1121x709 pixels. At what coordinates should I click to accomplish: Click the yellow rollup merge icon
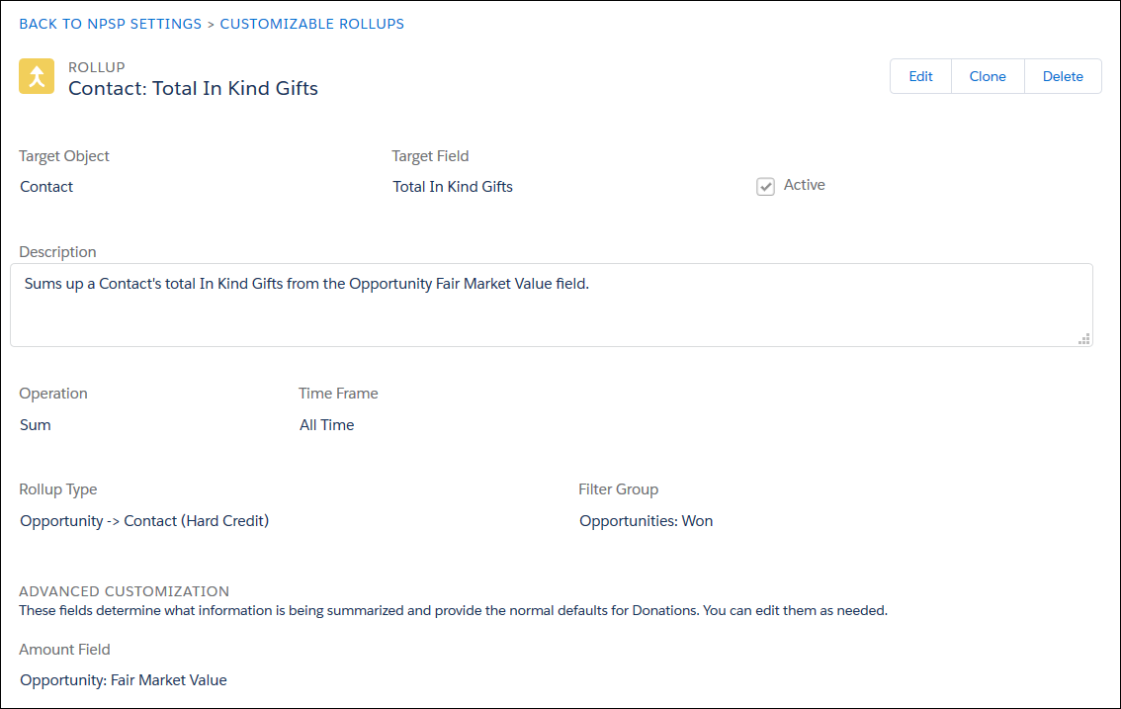37,76
